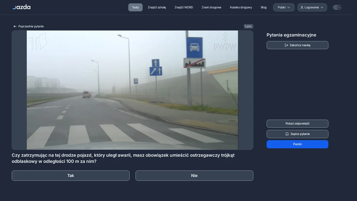Screen dimensions: 357x201
Task: Click Zakończ naukę button
Action: pos(297,45)
